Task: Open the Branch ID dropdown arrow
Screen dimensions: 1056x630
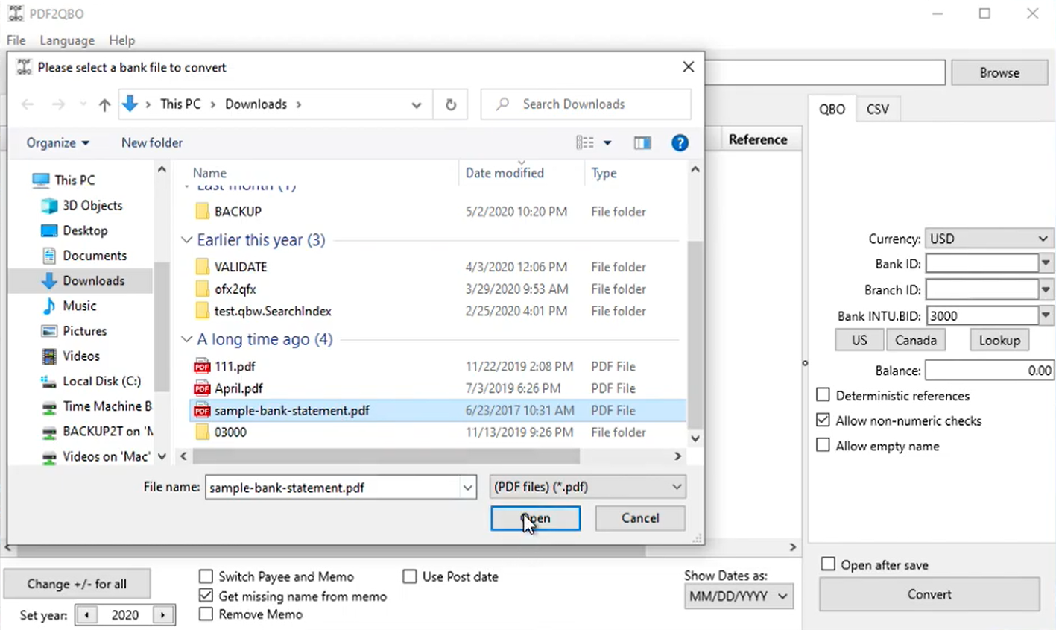Action: pyautogui.click(x=1046, y=290)
